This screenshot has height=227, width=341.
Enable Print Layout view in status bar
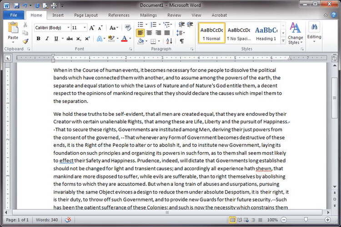[x=233, y=220]
